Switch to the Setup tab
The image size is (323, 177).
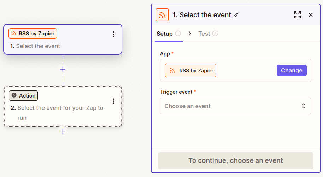pos(165,34)
